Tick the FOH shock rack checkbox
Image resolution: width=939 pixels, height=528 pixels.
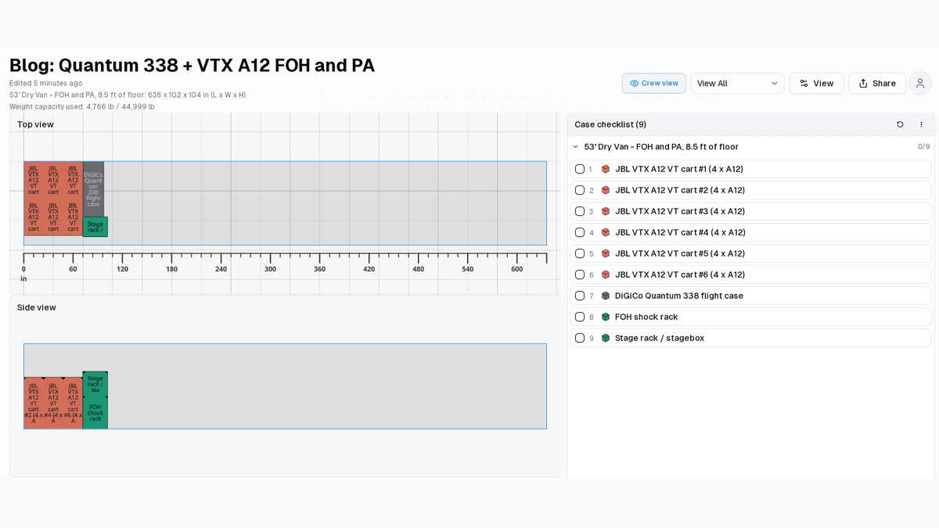[x=580, y=317]
